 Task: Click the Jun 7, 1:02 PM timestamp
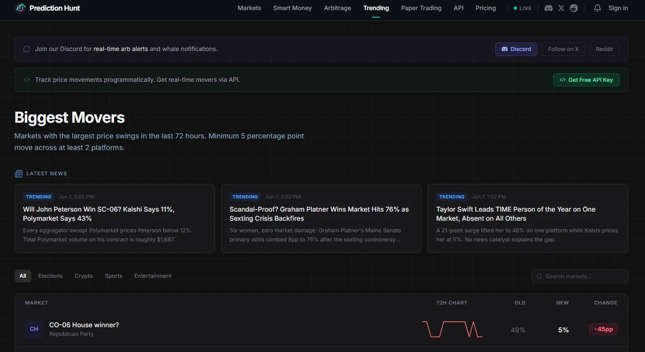pyautogui.click(x=489, y=197)
